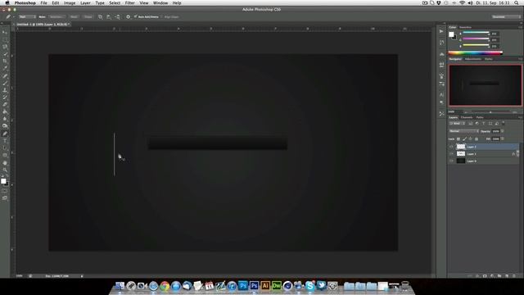Viewport: 524px width, 295px height.
Task: Select the Pen tool in the toolbox
Action: pos(5,134)
